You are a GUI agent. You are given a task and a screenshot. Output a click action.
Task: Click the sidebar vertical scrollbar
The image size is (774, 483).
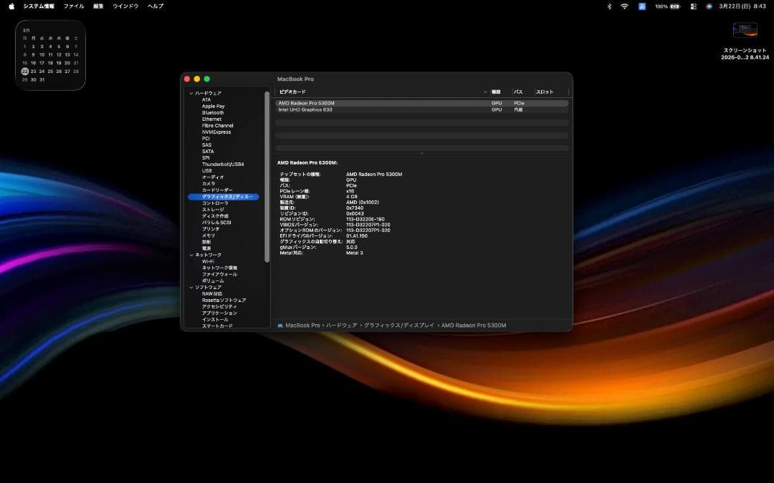(x=267, y=177)
